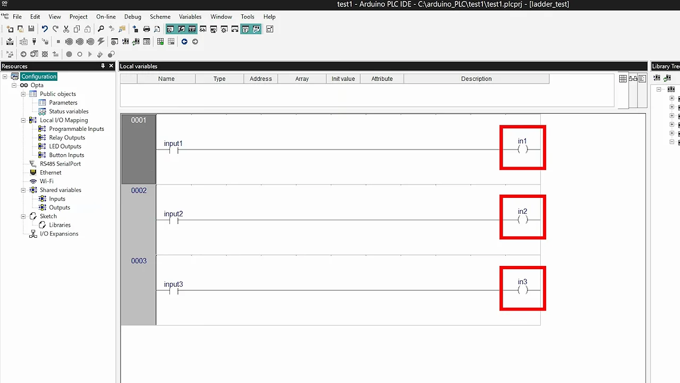Click the New project icon

coord(10,29)
